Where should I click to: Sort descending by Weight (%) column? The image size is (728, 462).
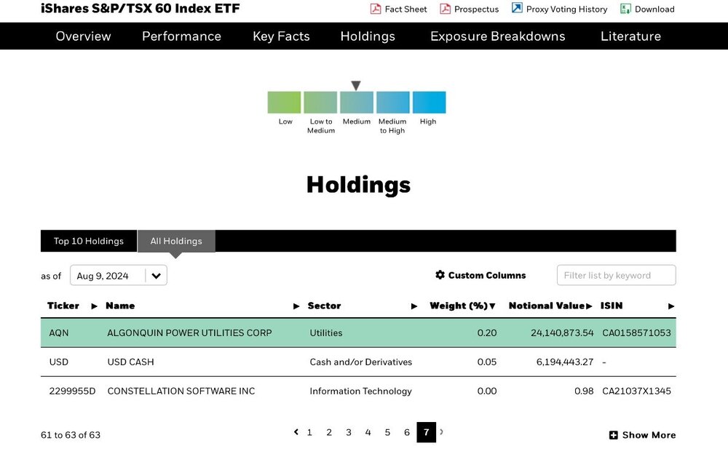coord(492,306)
